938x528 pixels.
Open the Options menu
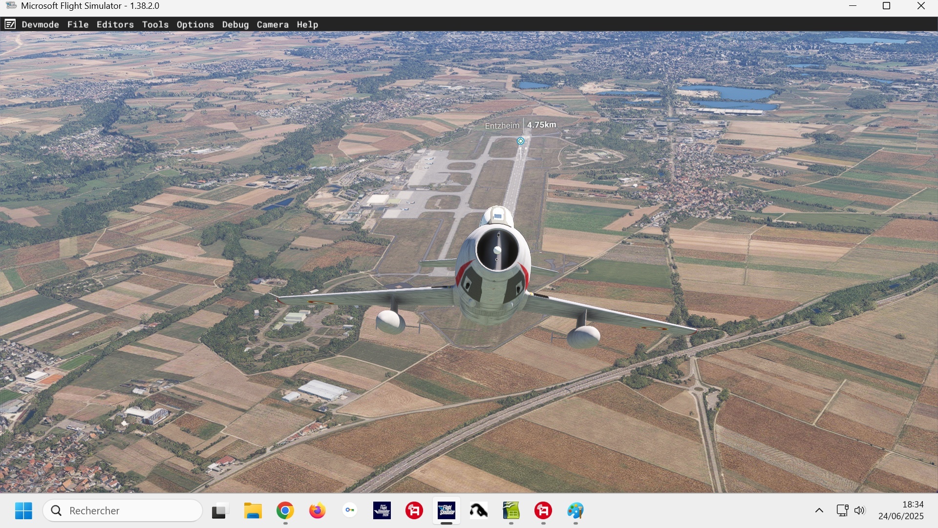(x=195, y=24)
